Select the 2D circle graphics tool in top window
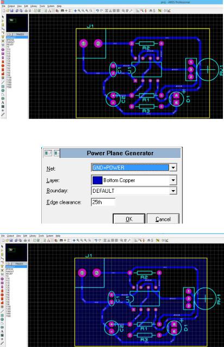This screenshot has width=224, height=347. [3, 90]
